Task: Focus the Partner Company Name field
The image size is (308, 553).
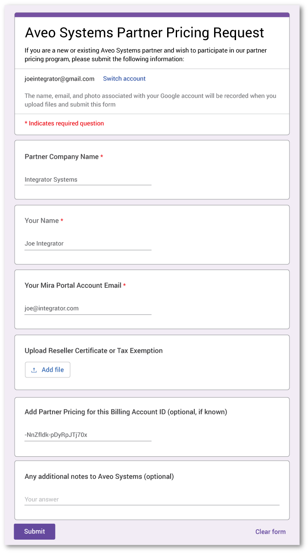Action: pyautogui.click(x=88, y=179)
